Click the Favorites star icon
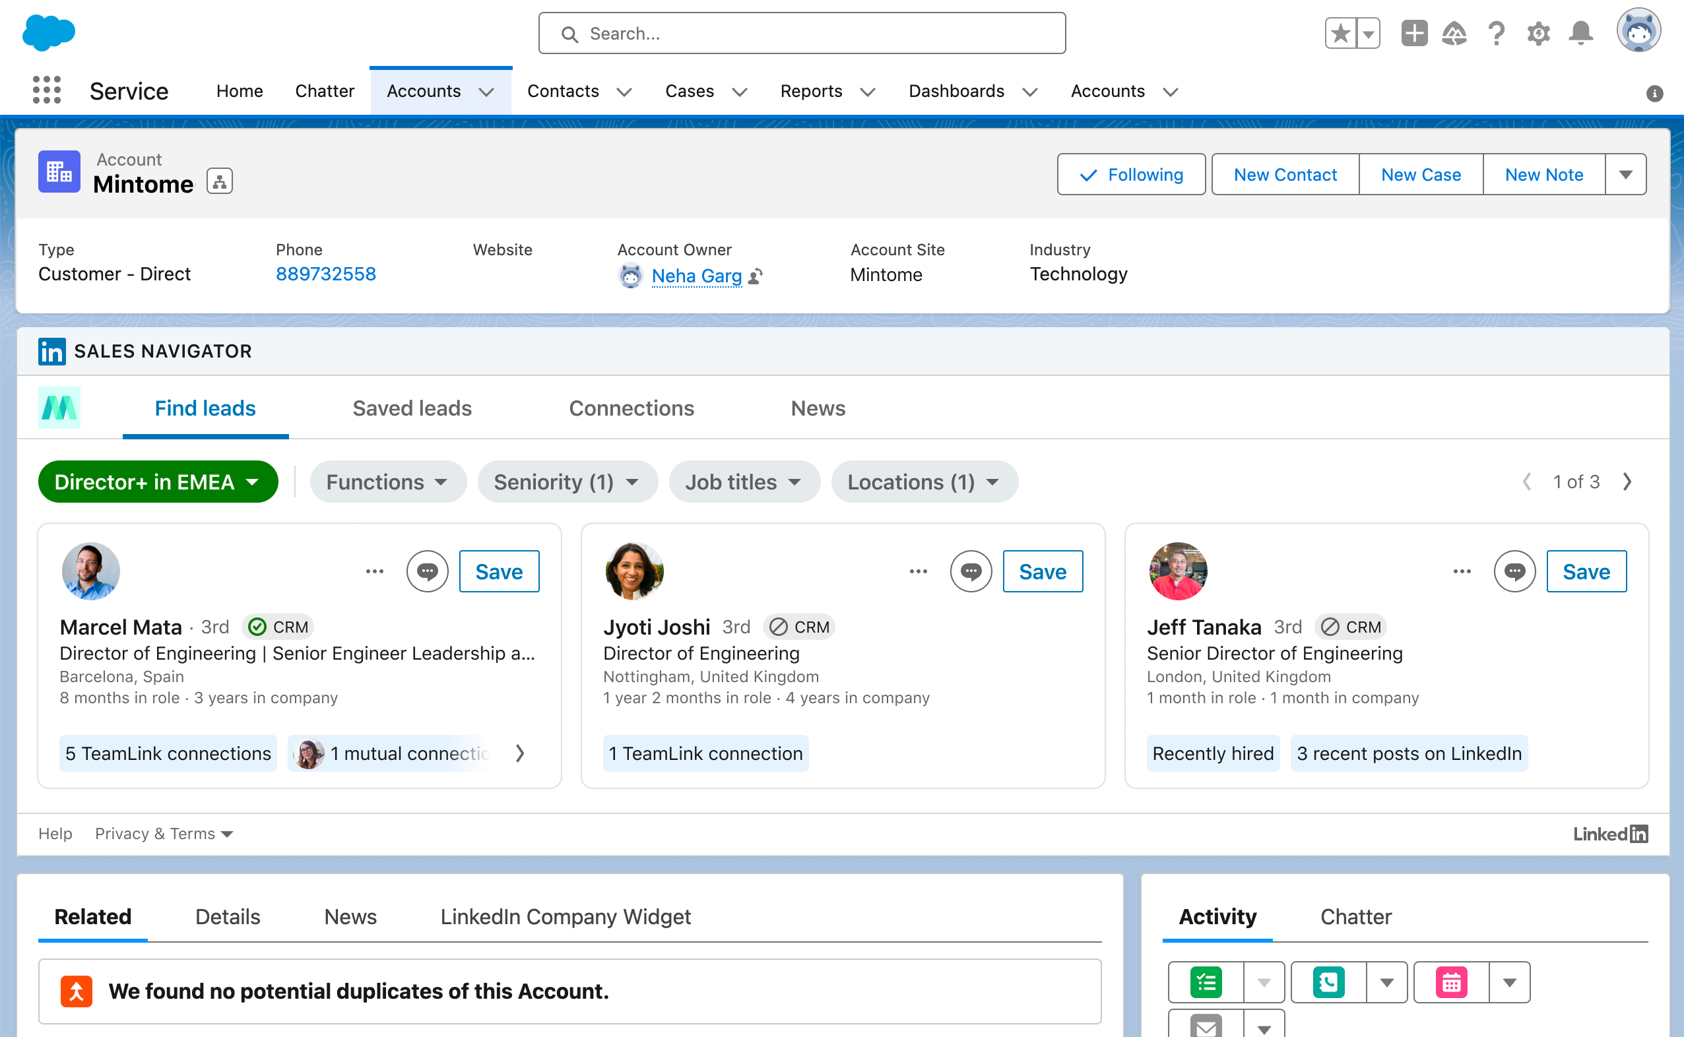This screenshot has height=1037, width=1684. tap(1340, 33)
